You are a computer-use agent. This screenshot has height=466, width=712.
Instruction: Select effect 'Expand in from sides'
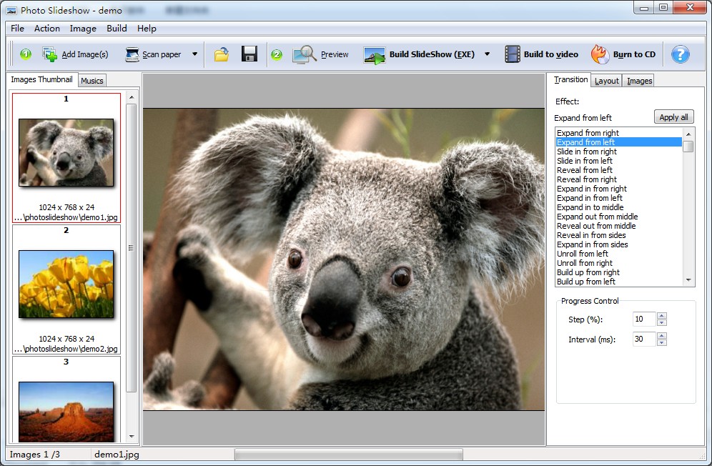[x=618, y=244]
